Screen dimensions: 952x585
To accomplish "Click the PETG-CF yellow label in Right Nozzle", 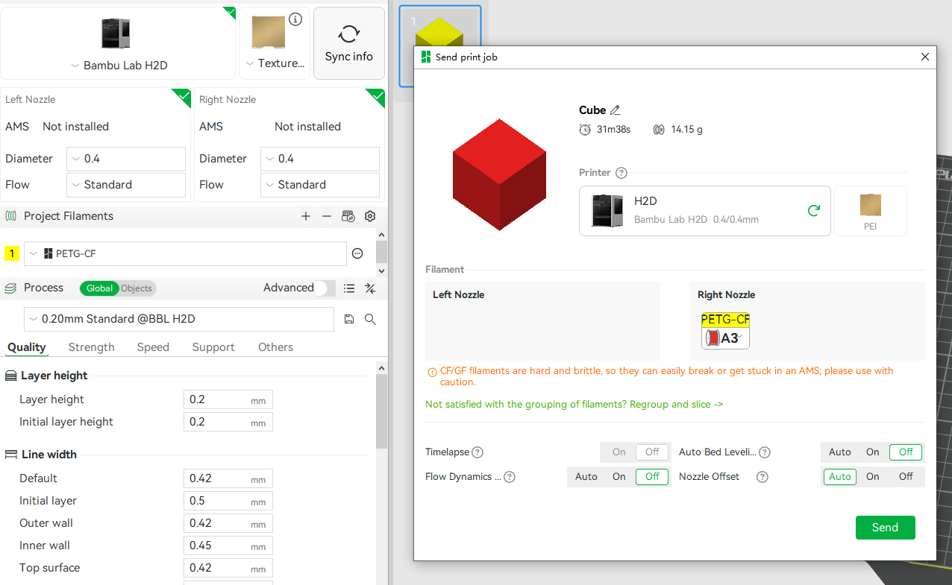I will coord(725,320).
